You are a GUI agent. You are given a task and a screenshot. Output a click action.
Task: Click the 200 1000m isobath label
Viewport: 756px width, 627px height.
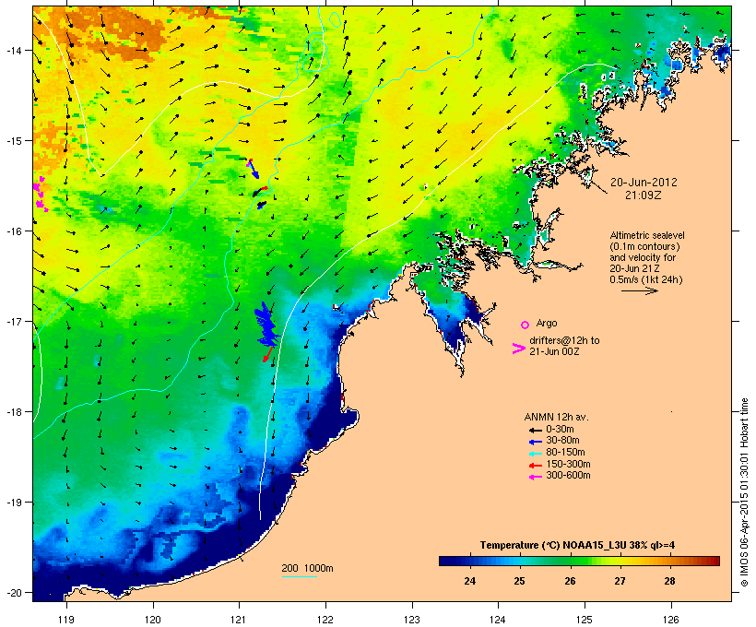pos(307,568)
